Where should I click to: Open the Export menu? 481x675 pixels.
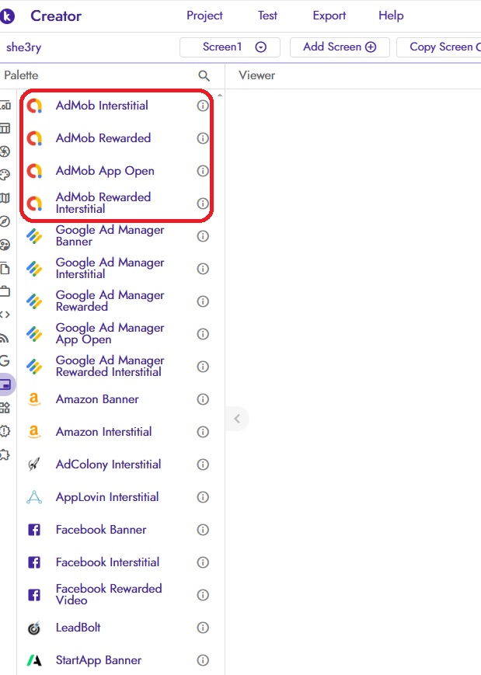point(329,16)
